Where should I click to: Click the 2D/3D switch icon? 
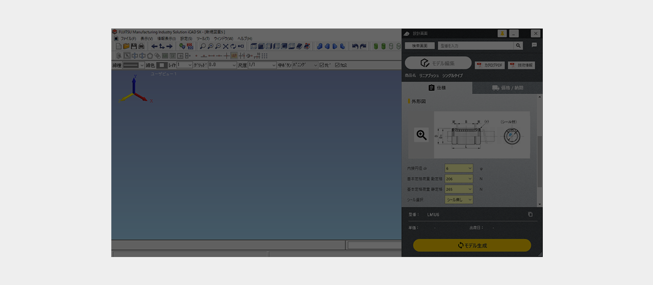[190, 46]
